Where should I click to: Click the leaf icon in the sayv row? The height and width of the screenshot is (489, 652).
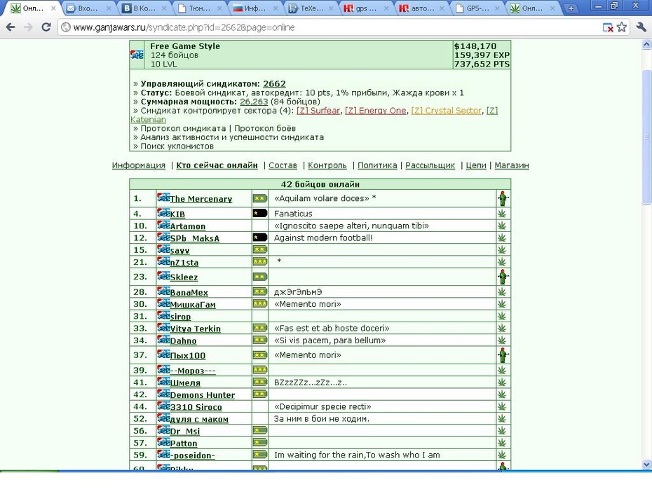tap(502, 249)
